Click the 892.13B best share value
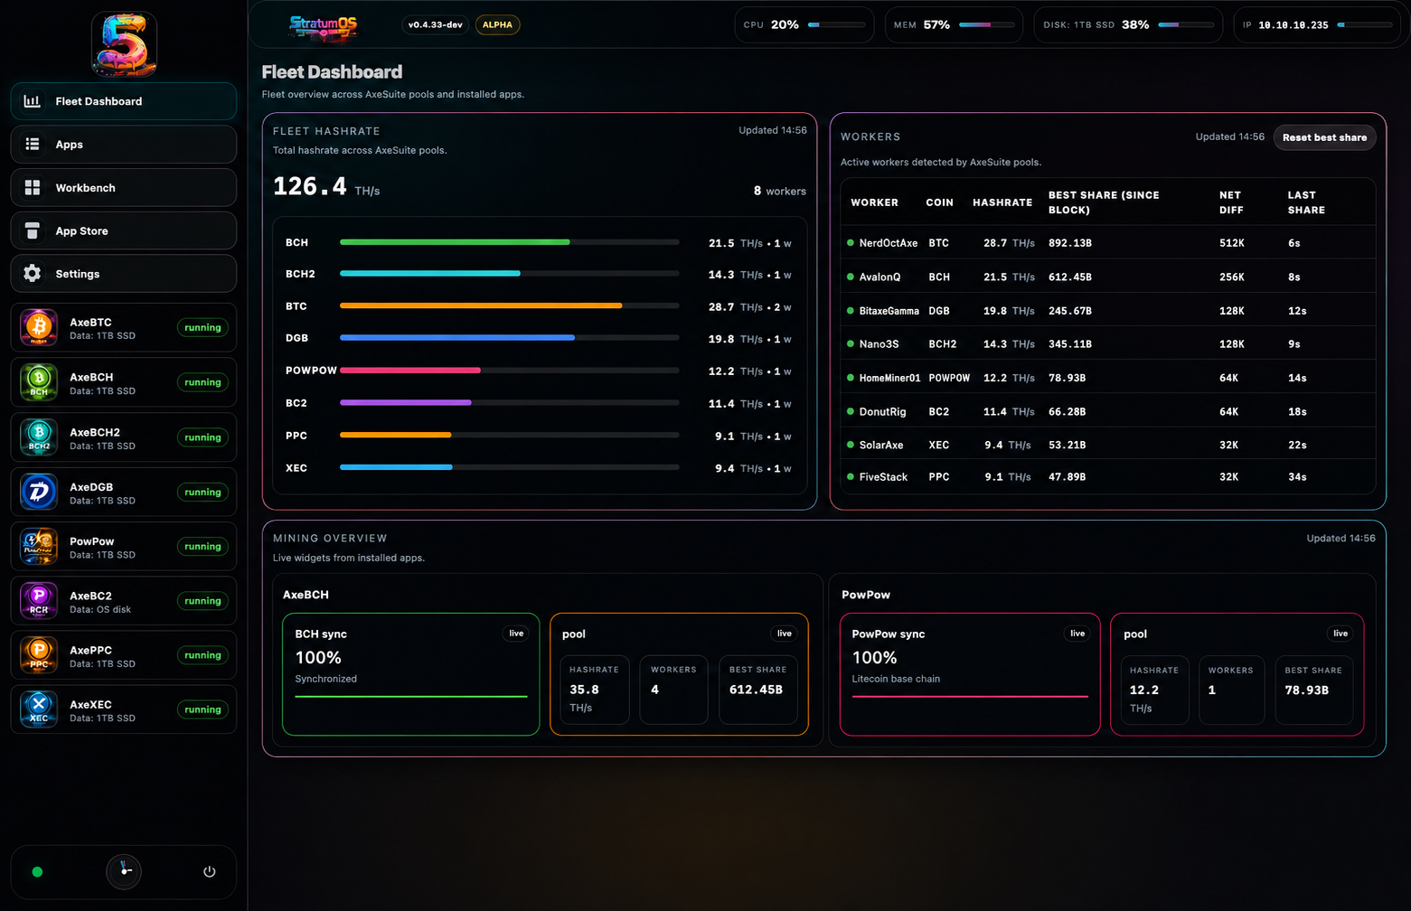 pos(1070,243)
